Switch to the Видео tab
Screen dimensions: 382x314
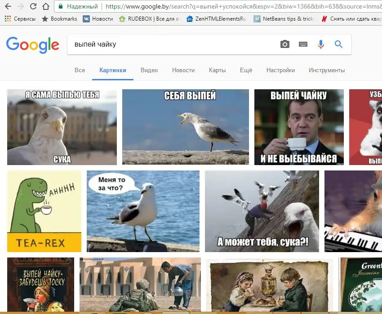point(149,70)
